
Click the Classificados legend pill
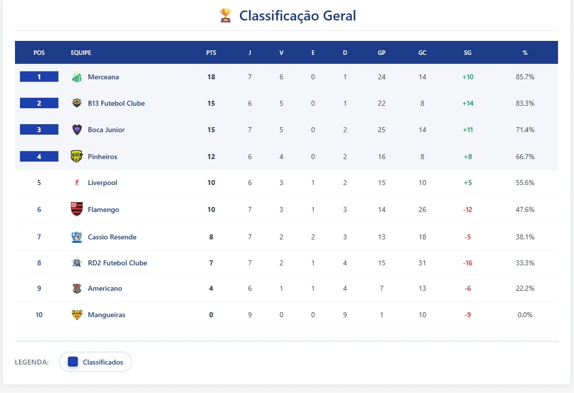(95, 362)
